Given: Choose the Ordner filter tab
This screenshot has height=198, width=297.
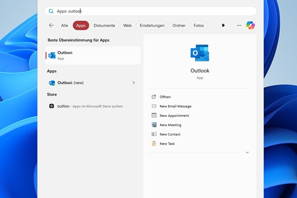Looking at the screenshot, I should point(179,25).
